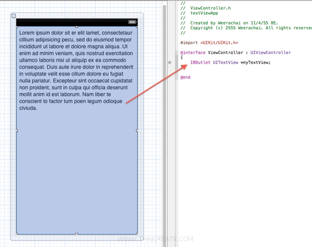Click the battery icon in the simulated status bar

tap(132, 22)
